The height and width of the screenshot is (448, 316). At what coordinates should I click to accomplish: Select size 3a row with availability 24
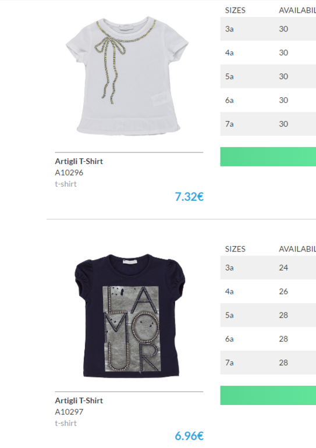(268, 268)
